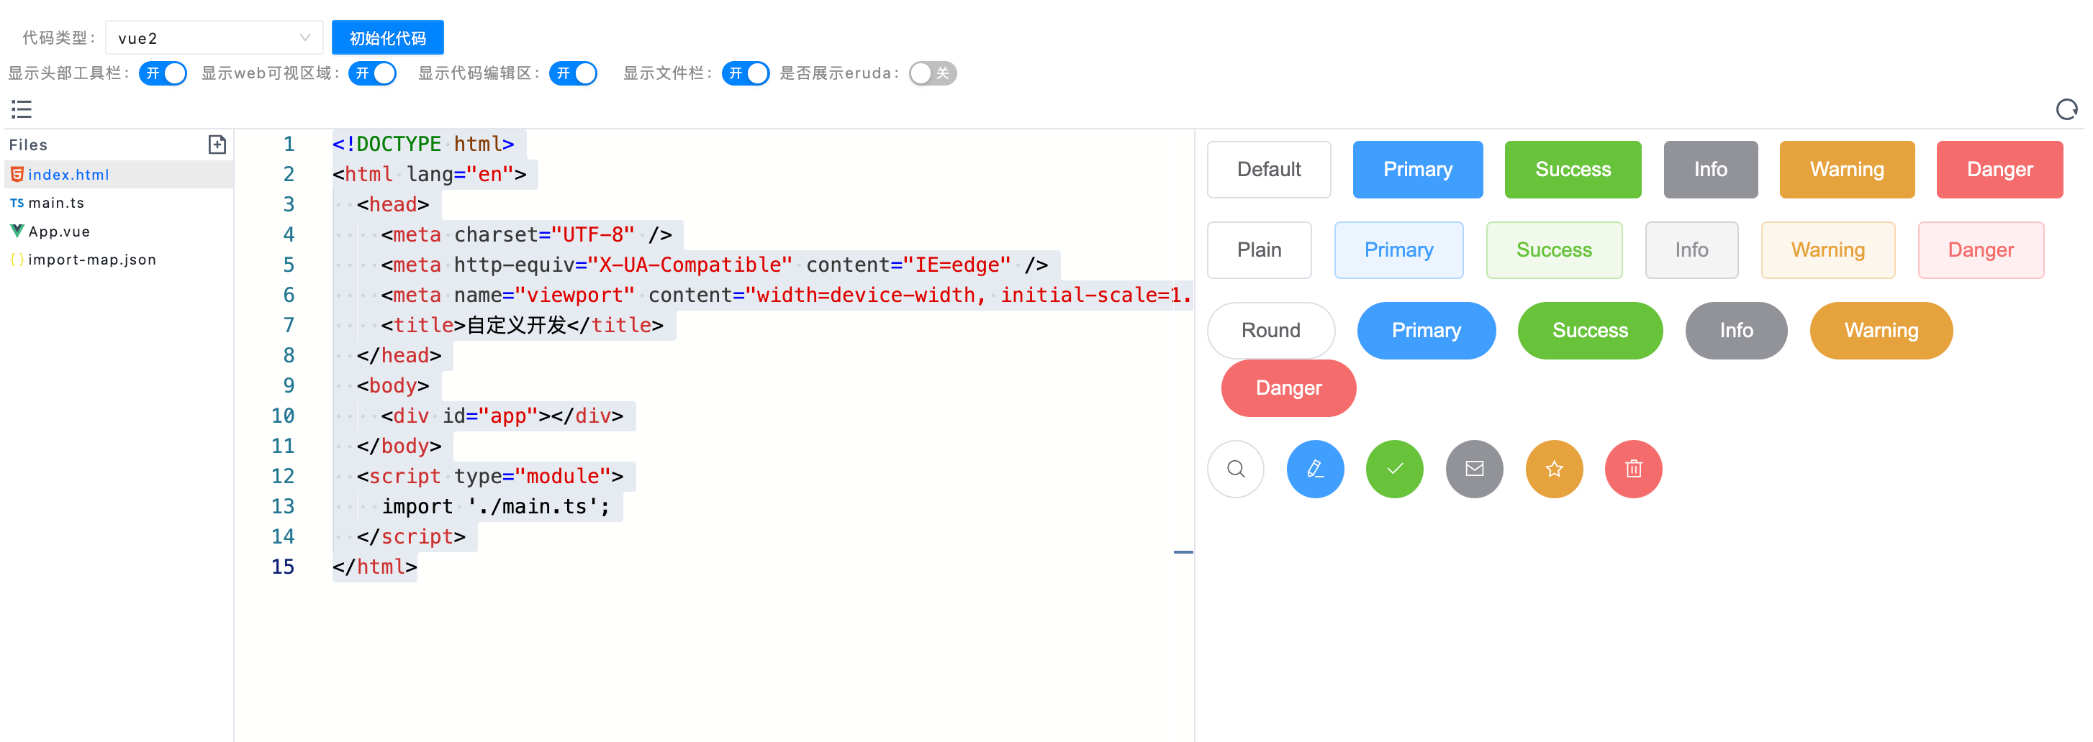Viewport: 2093px width, 742px height.
Task: Open App.vue in the file list
Action: 119,232
